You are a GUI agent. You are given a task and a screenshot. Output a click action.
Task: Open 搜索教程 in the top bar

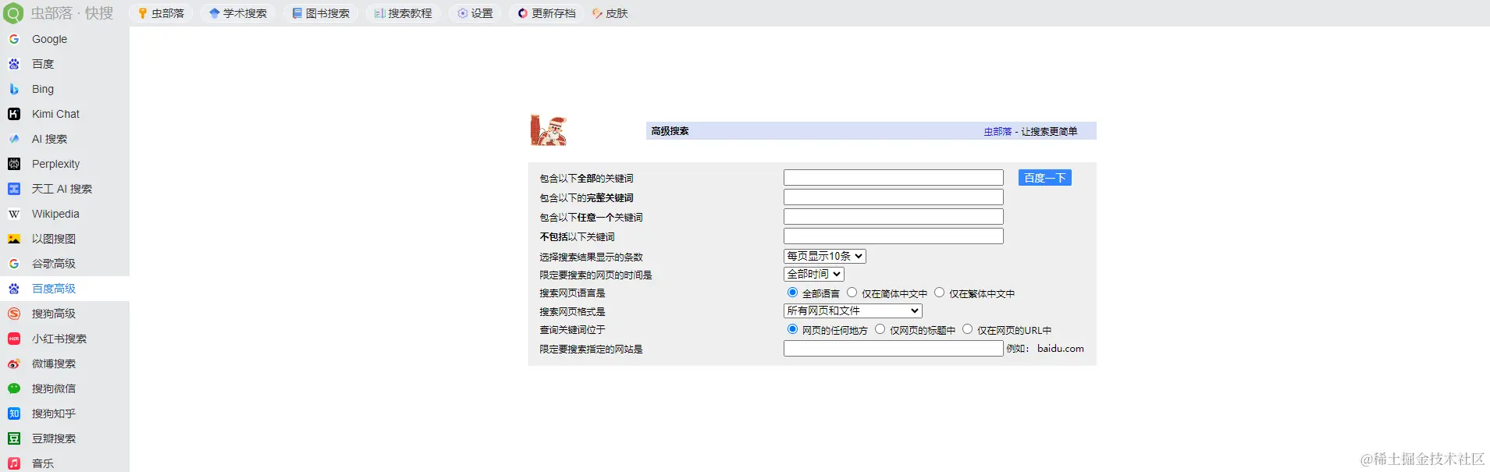click(x=403, y=13)
